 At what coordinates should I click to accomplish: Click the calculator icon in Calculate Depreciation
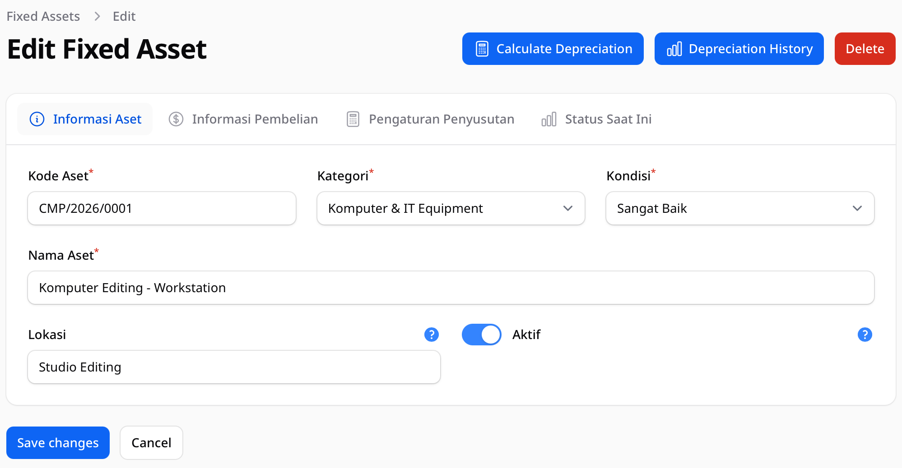tap(482, 49)
